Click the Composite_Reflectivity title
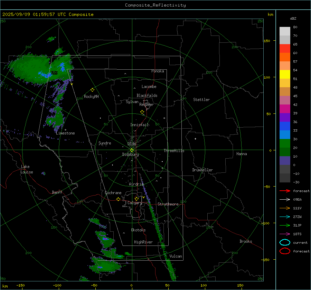311x290 pixels. coord(155,5)
